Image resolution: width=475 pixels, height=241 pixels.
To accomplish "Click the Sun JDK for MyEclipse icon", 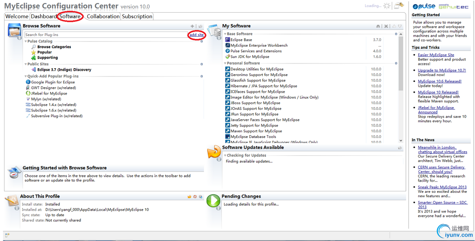I will 228,57.
